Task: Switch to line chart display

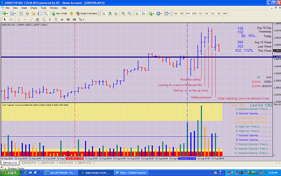Action: [116, 14]
